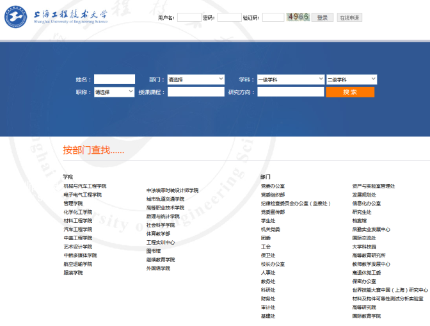This screenshot has height=326, width=430.
Task: Open 数理与统计学院 link
Action: click(x=163, y=216)
